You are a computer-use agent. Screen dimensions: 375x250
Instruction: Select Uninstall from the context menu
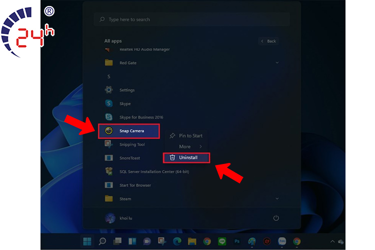pos(187,157)
